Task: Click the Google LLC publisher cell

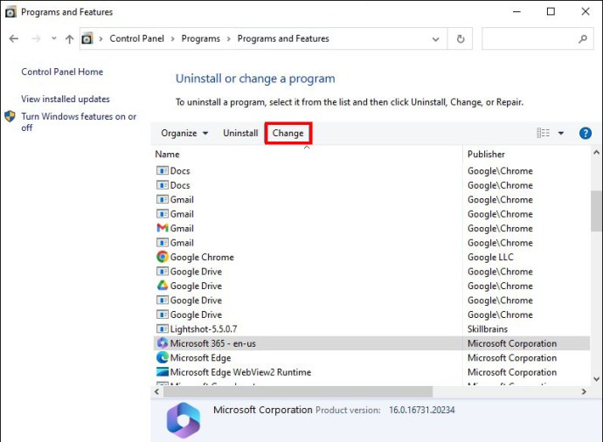Action: (490, 257)
